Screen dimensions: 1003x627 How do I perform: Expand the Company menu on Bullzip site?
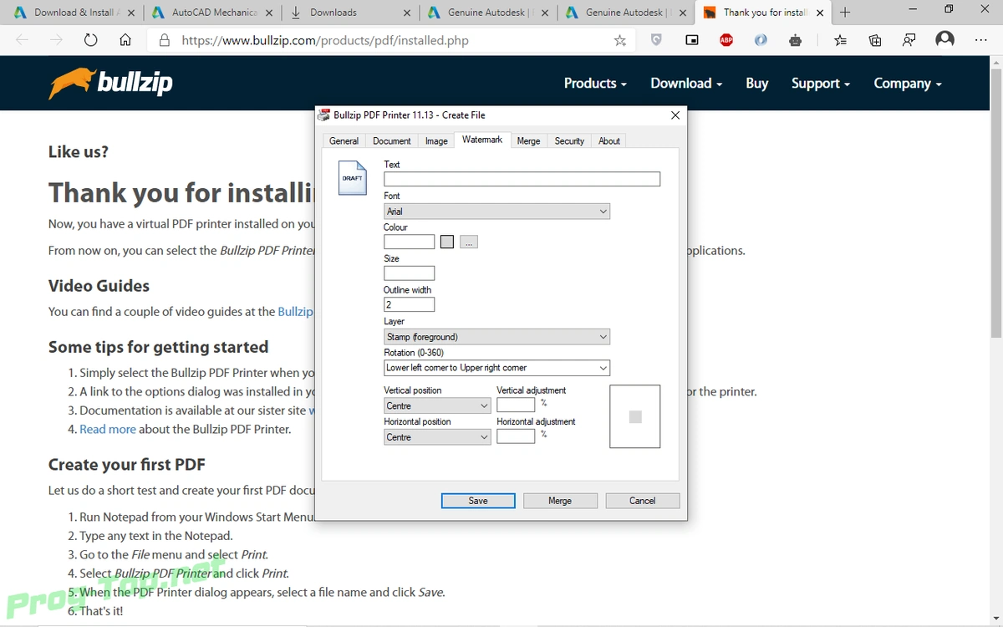click(908, 83)
